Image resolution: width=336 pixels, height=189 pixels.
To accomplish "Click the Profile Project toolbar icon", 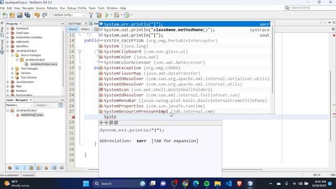I will tap(127, 15).
